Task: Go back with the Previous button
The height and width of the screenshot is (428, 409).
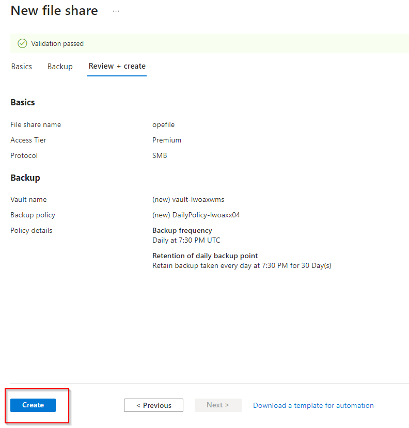Action: [153, 405]
